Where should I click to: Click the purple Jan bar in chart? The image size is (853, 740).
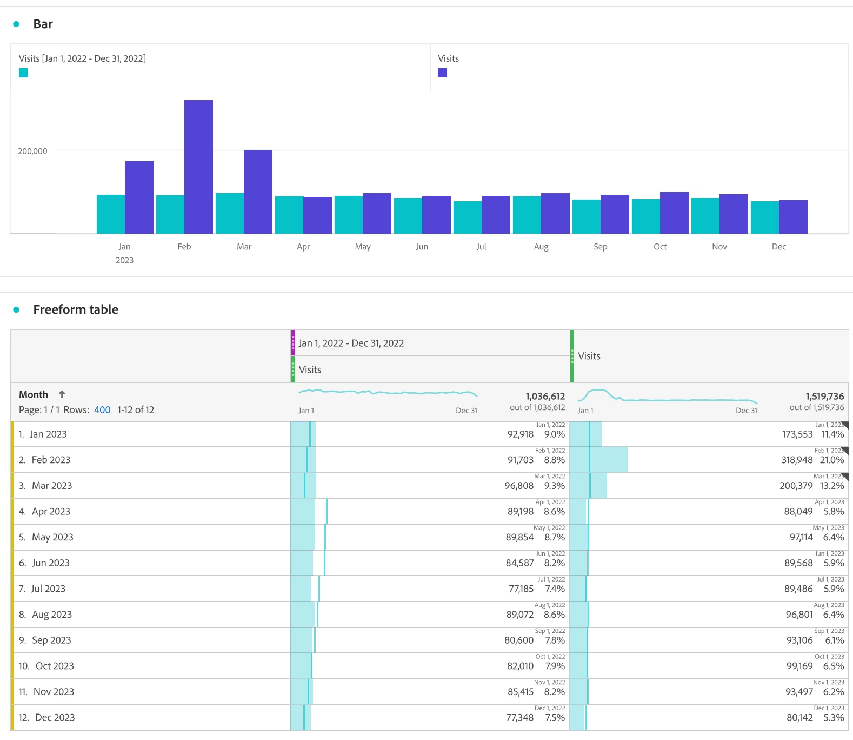click(139, 197)
